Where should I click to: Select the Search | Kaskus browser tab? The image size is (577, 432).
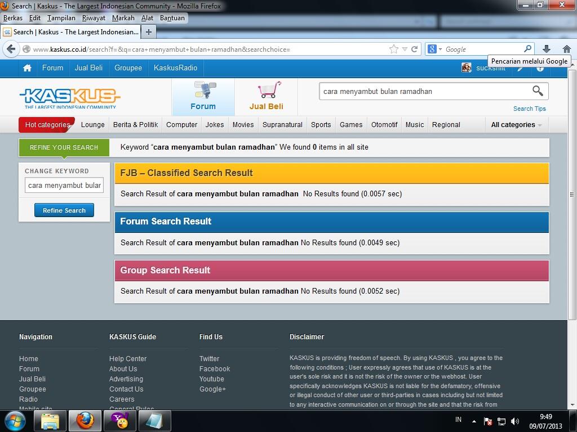(x=70, y=32)
